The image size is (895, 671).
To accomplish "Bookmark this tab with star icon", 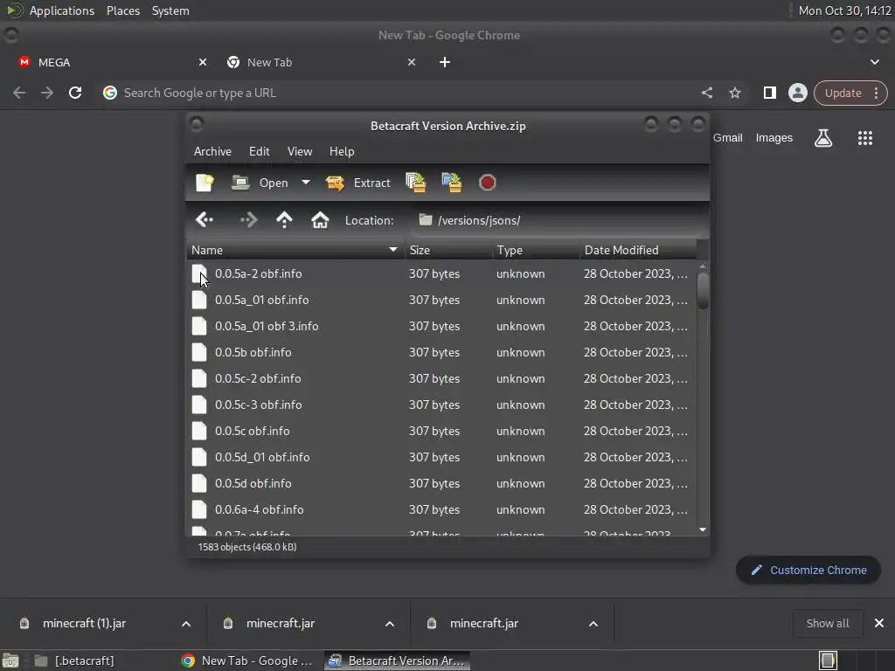I will pyautogui.click(x=735, y=93).
